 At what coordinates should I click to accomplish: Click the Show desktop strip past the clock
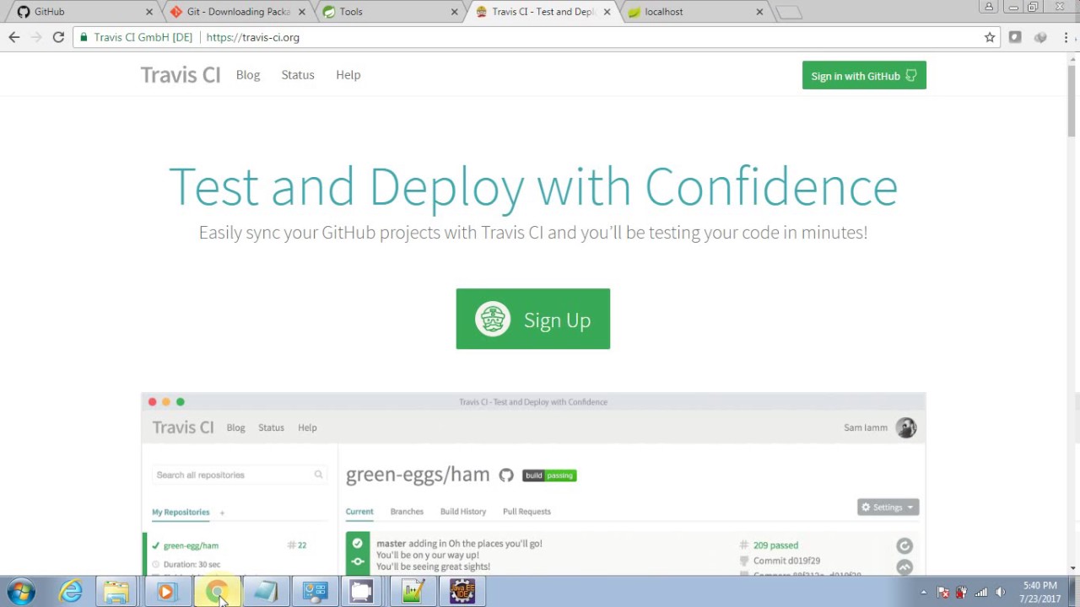tap(1074, 592)
